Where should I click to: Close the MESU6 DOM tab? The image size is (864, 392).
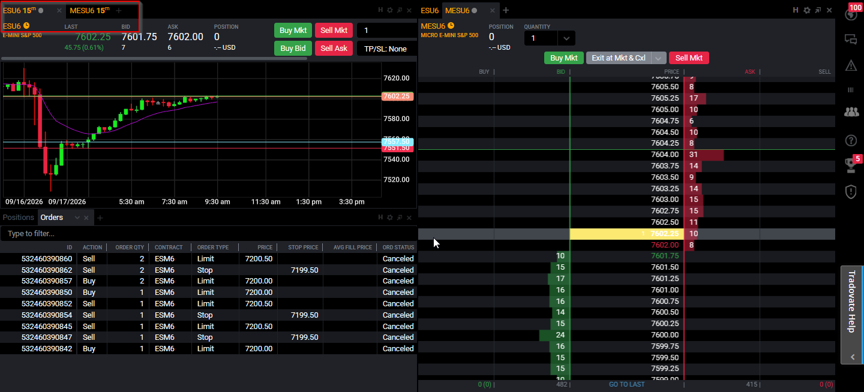[x=491, y=10]
